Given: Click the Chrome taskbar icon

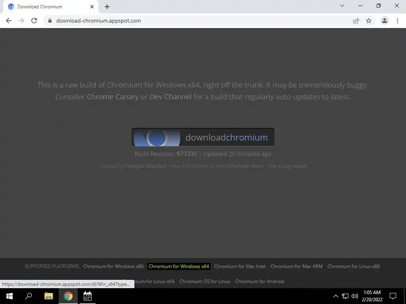Looking at the screenshot, I should [68, 296].
